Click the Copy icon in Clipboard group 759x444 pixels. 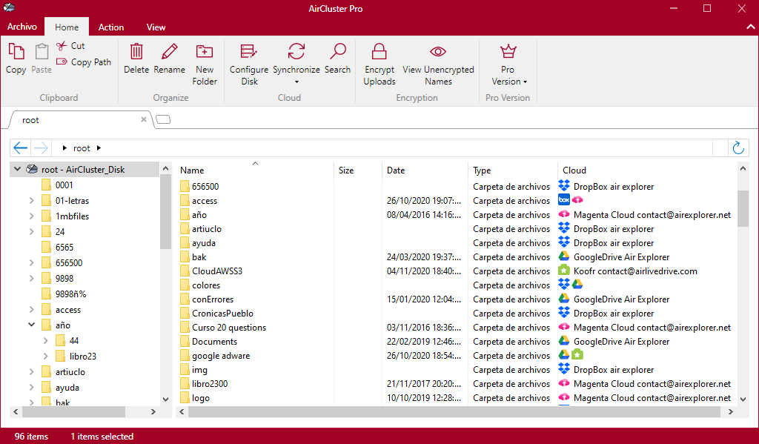(16, 52)
